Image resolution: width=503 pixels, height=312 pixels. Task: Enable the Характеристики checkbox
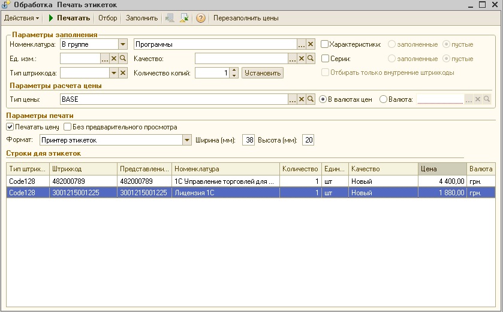(x=324, y=44)
